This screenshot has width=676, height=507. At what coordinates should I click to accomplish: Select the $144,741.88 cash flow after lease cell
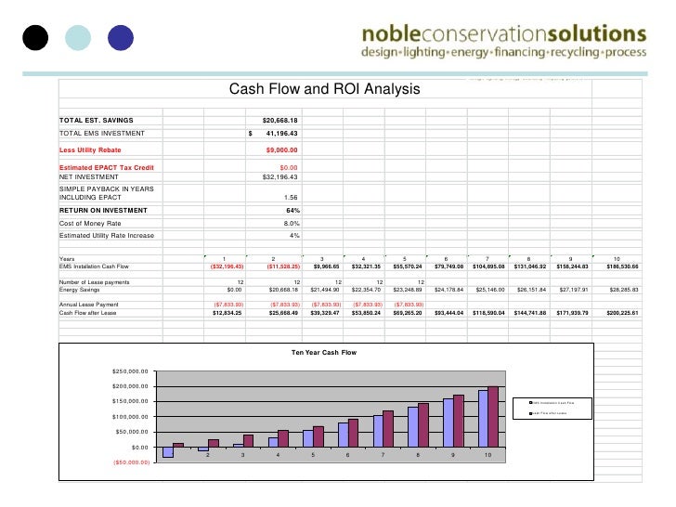click(530, 313)
